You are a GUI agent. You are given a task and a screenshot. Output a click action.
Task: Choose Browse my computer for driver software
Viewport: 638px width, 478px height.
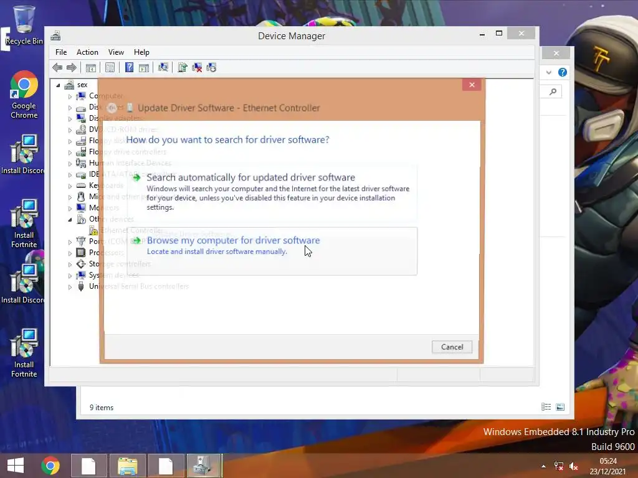[272, 251]
